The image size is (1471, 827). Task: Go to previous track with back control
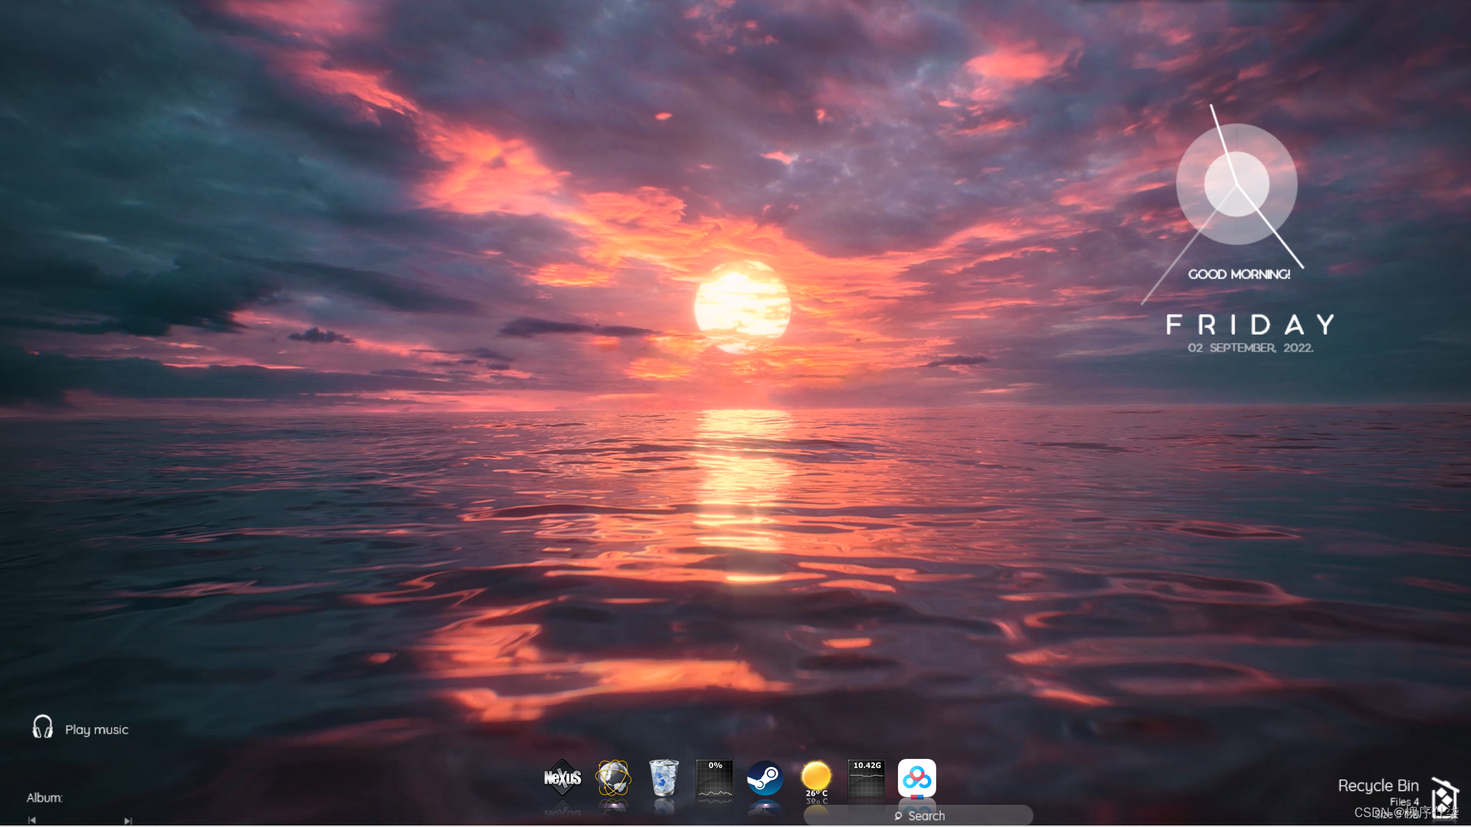pos(32,820)
